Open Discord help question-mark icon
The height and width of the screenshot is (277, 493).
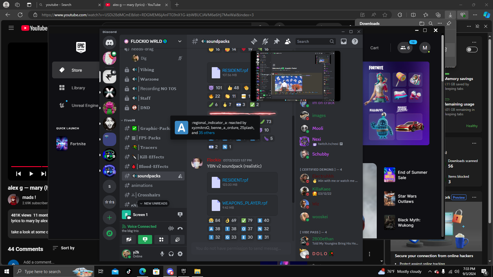tap(355, 41)
